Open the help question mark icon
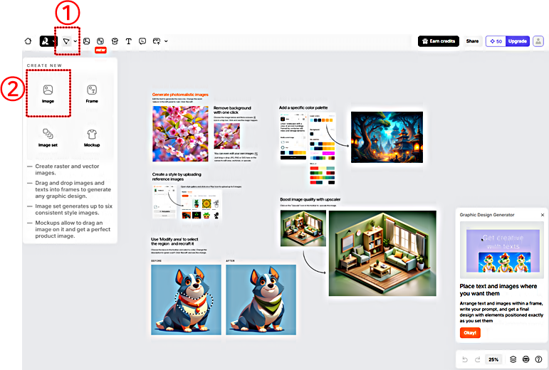This screenshot has width=549, height=370. 538,359
